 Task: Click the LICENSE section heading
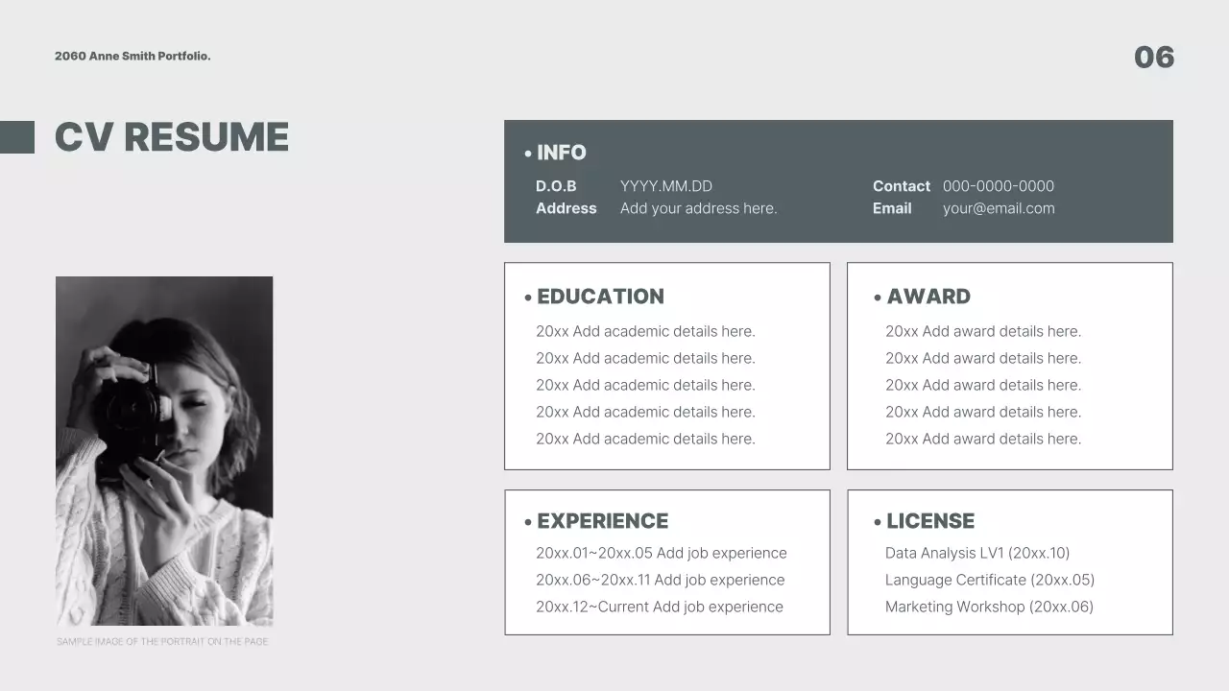(x=929, y=521)
